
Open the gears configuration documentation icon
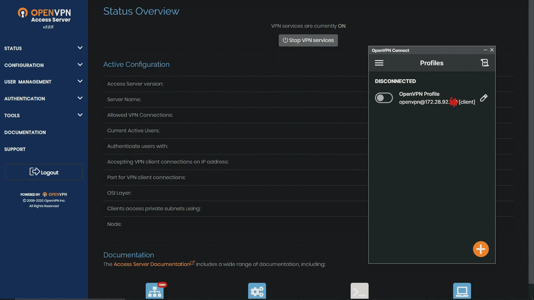(x=257, y=291)
